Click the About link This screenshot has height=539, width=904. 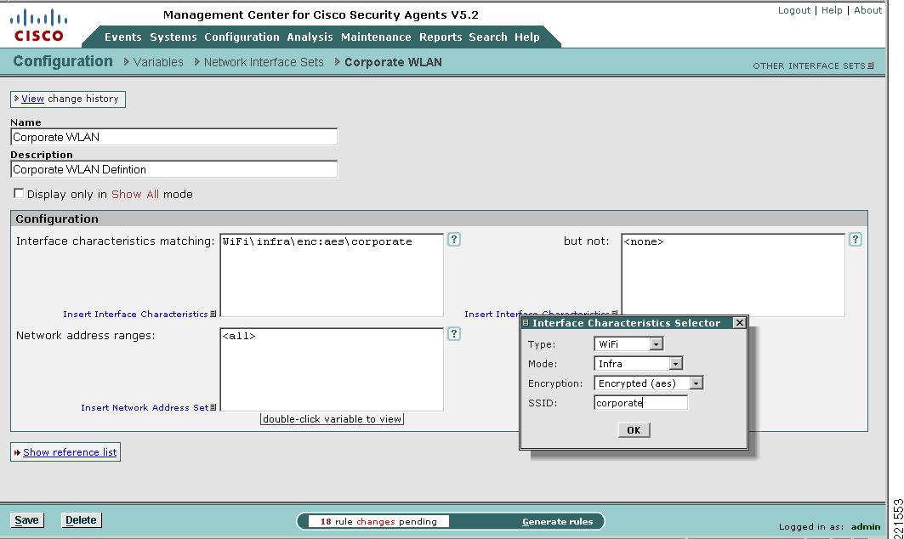(867, 10)
